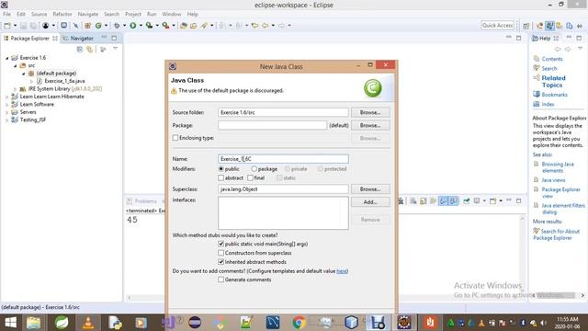The width and height of the screenshot is (588, 331).
Task: Open the Refactor menu
Action: tap(62, 15)
